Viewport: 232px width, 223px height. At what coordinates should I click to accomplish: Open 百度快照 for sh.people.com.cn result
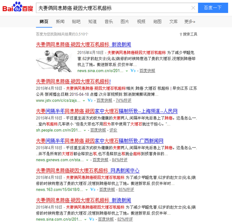pos(98,130)
